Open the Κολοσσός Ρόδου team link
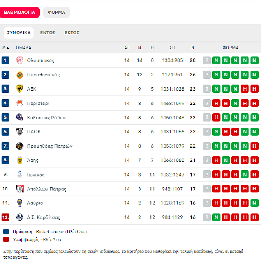 46,117
